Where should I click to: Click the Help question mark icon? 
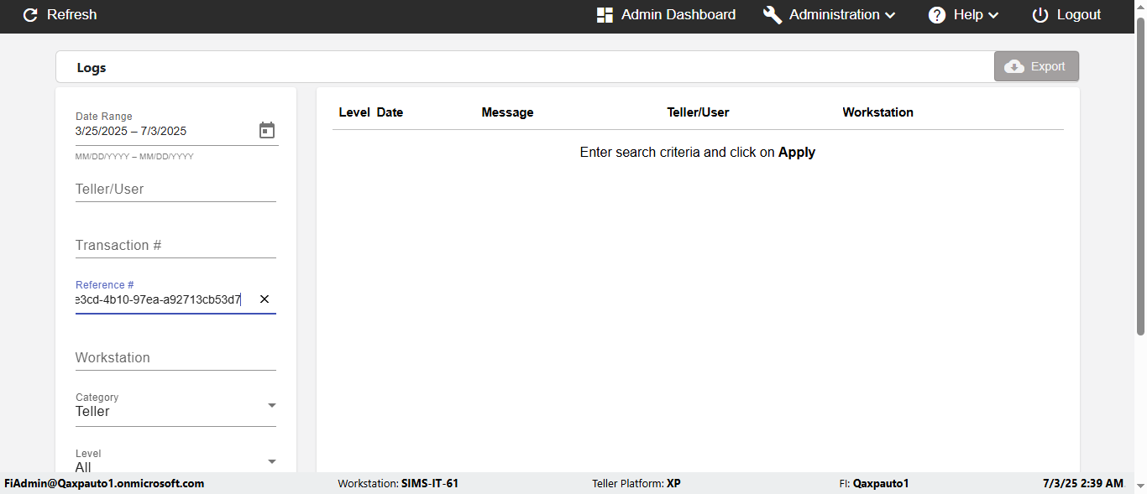pos(937,15)
